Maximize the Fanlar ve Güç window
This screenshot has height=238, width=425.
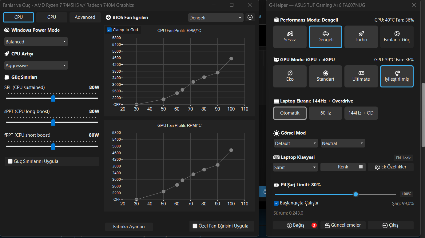(x=232, y=5)
